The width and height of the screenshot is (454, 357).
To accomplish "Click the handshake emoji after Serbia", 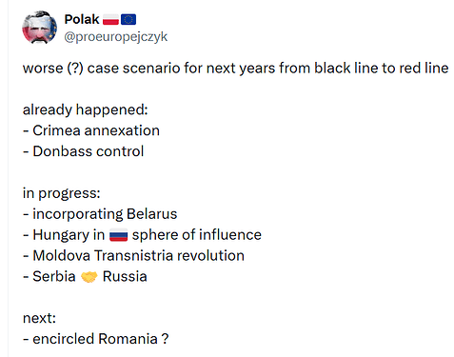I will (x=89, y=277).
